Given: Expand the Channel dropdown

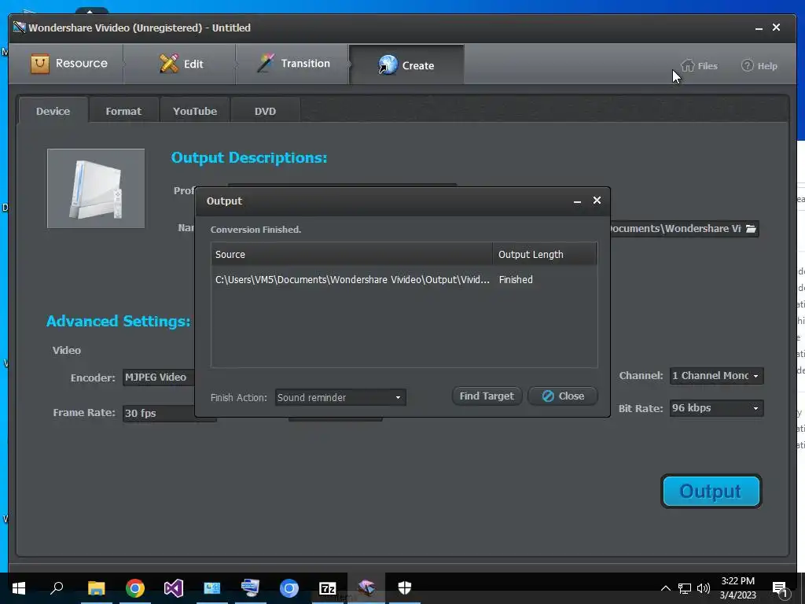Looking at the screenshot, I should coord(717,376).
